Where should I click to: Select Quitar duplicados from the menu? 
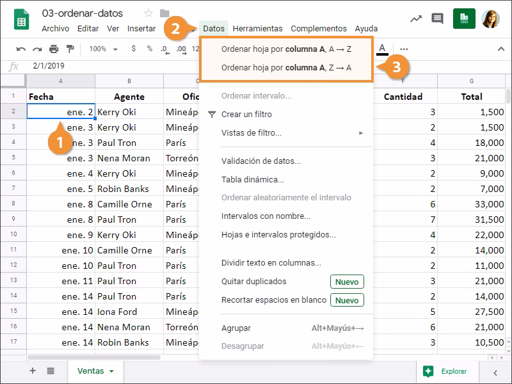(x=253, y=282)
